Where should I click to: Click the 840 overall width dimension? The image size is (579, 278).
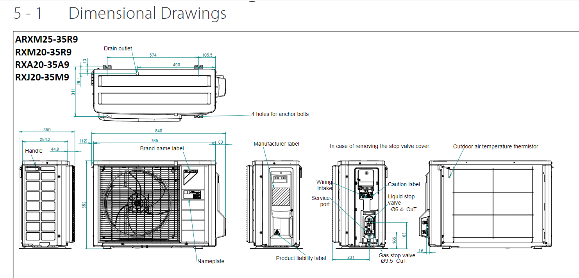pos(158,131)
